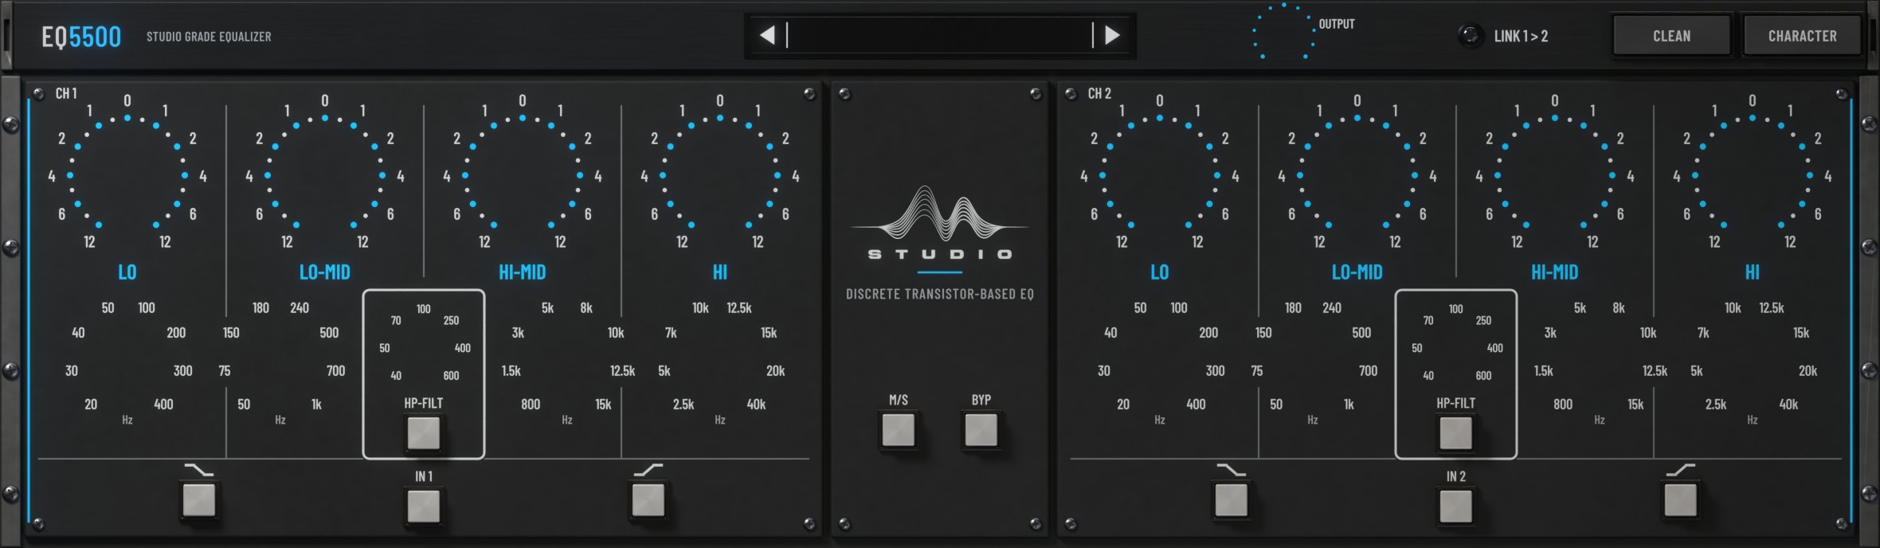Set CH 1 LO frequency to 50 Hz

click(108, 307)
